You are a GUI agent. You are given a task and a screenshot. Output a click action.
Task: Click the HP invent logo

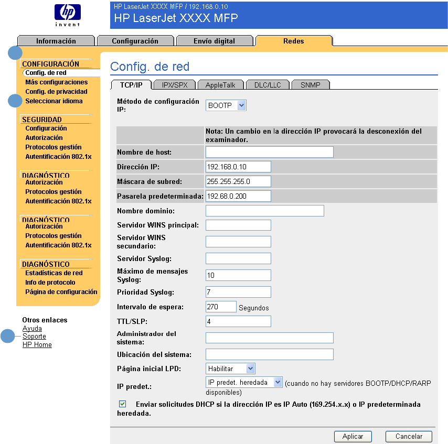pos(68,15)
